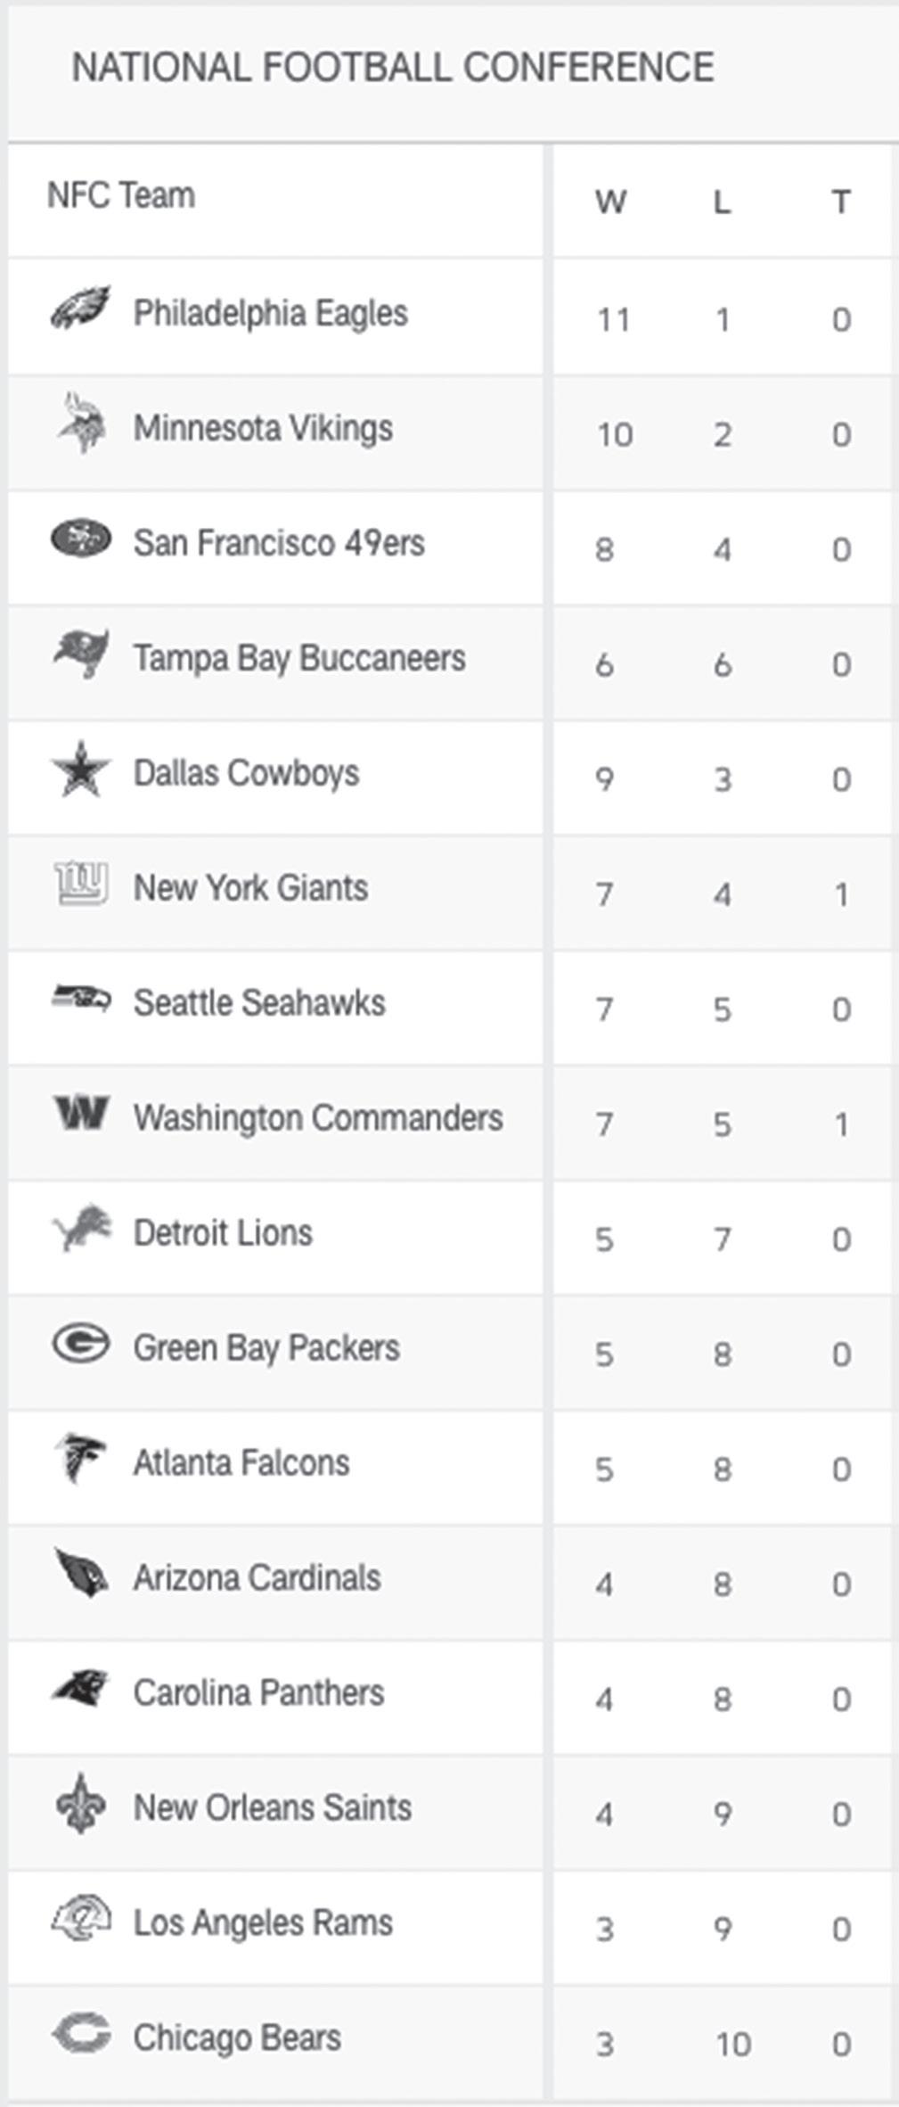Click the Tampa Bay Buccaneers flag logo
The width and height of the screenshot is (899, 2107).
click(80, 654)
